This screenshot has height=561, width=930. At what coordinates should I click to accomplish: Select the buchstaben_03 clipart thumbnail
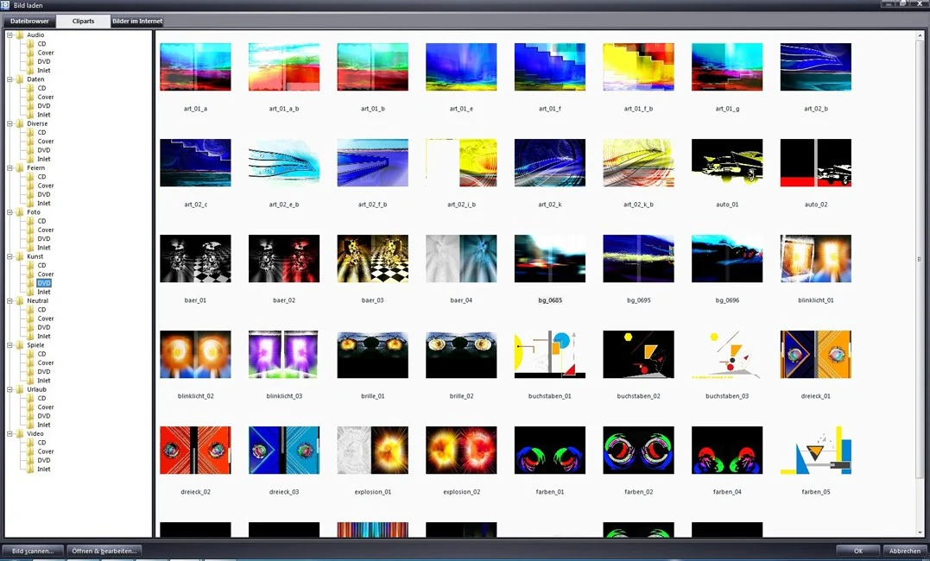tap(727, 355)
